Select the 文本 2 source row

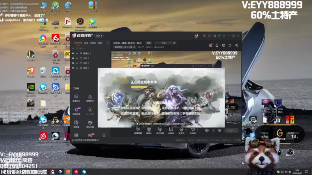tap(90, 58)
